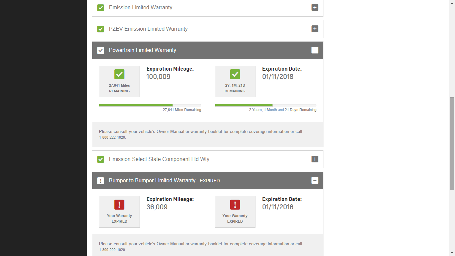
Task: Click '2 Years, 1 Month and 21 Days Remaining' text
Action: coord(283,110)
